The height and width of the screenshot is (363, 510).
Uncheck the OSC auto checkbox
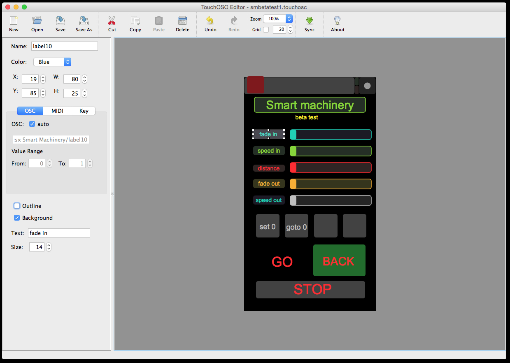pos(32,124)
